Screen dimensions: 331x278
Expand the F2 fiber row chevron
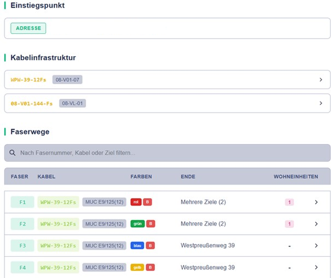pos(316,224)
